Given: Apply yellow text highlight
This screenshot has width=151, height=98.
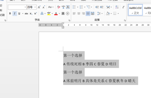Looking at the screenshot, I should coord(49,14).
